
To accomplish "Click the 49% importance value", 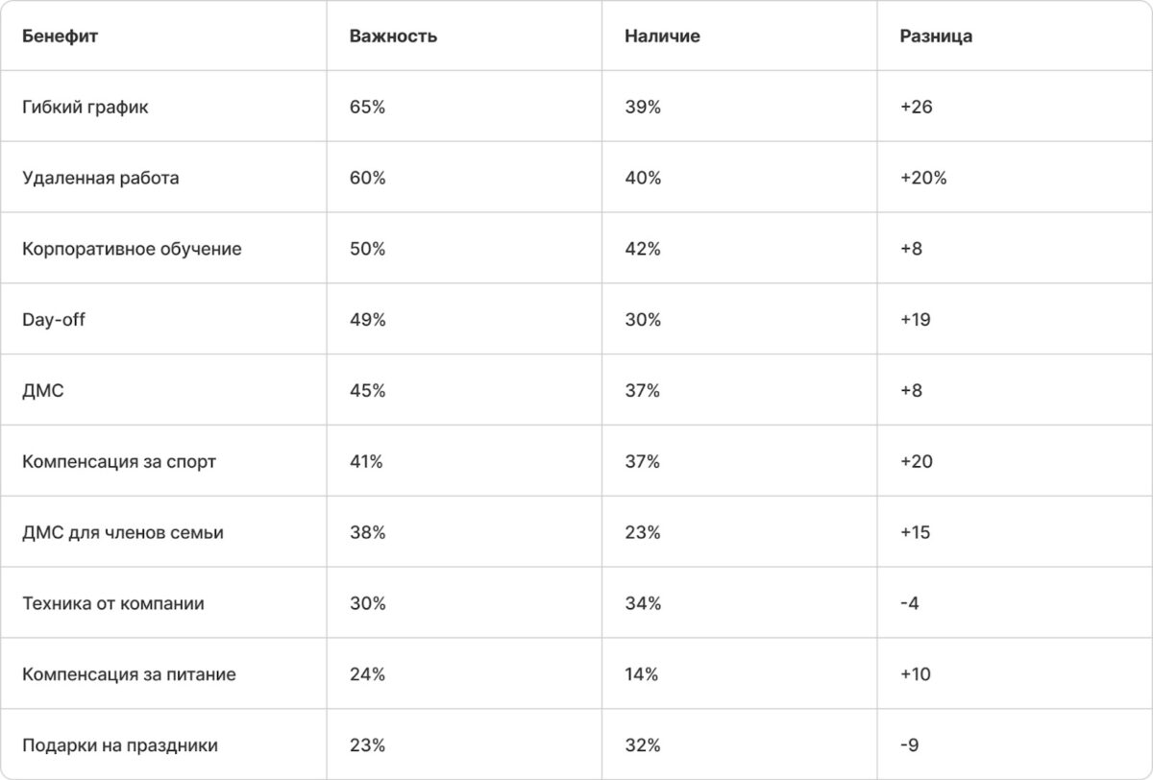I will tap(368, 320).
